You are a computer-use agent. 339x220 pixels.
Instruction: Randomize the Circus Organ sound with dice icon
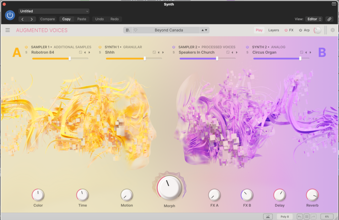pos(301,52)
